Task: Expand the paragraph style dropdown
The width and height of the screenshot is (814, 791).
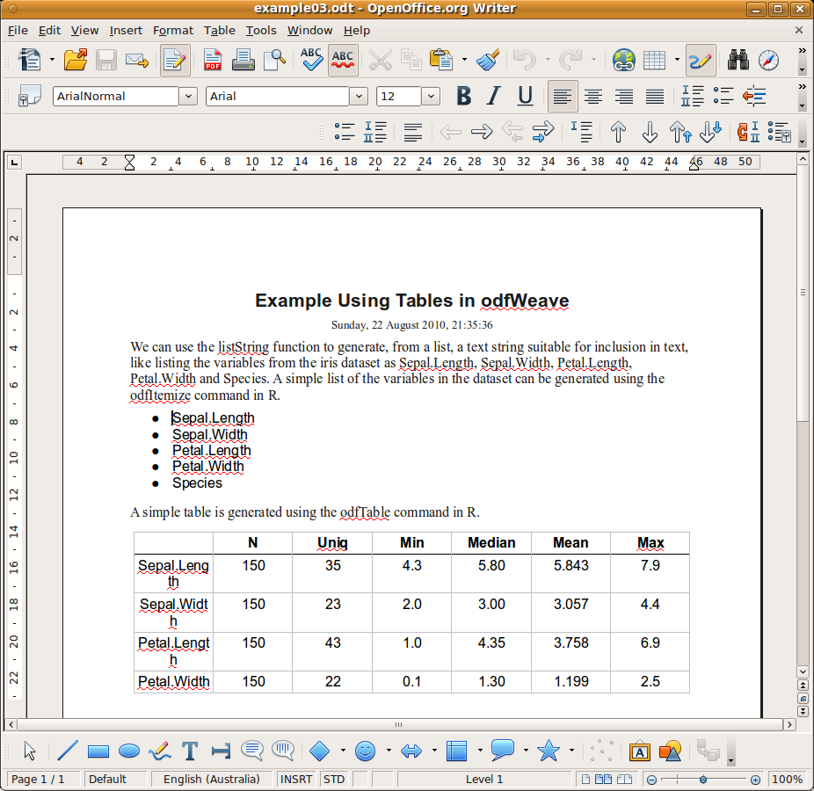Action: click(x=188, y=96)
